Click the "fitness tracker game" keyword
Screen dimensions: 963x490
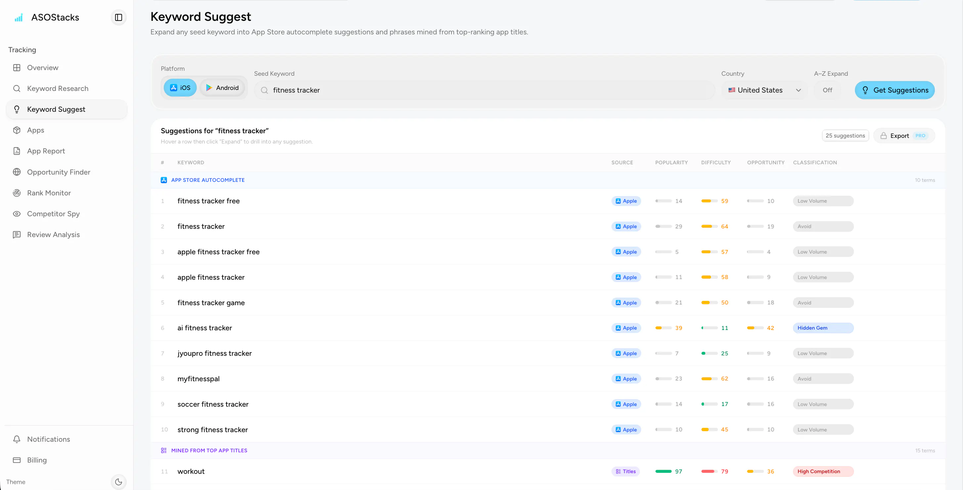pos(211,303)
